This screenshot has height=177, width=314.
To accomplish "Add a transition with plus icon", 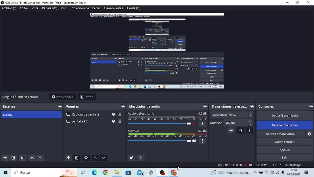I will click(231, 131).
